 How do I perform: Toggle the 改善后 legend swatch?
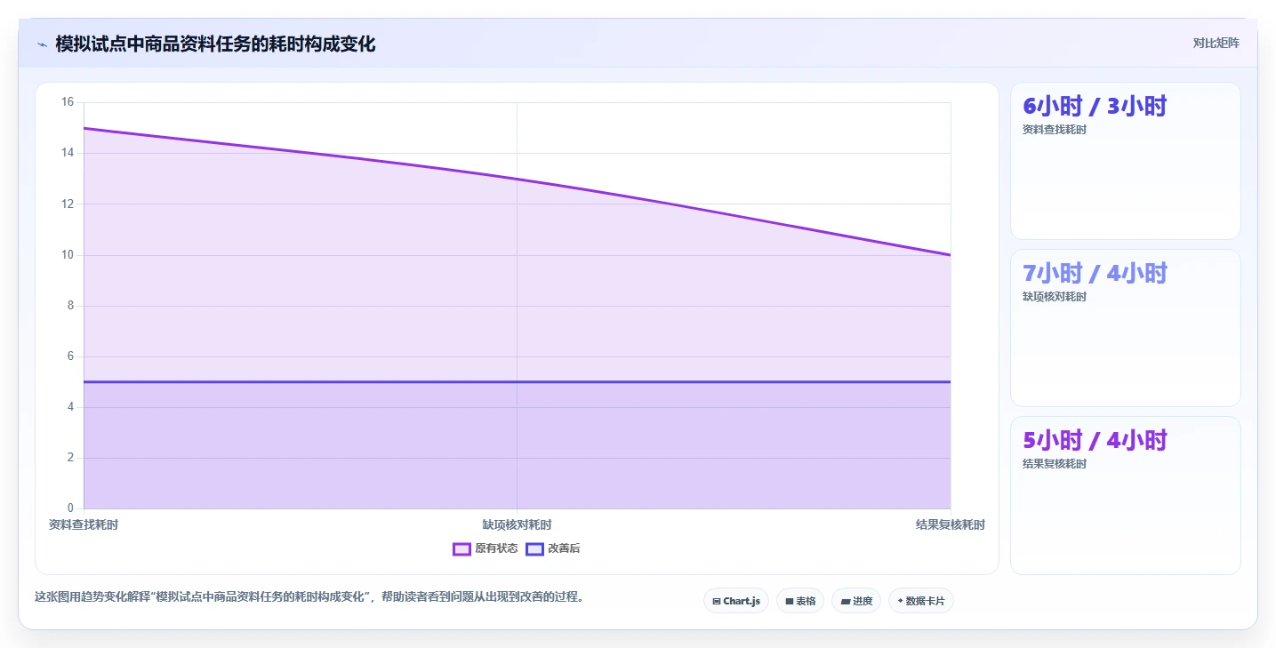534,549
